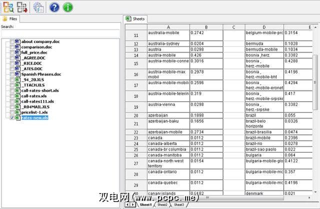Check the full_price.doc checkbox
The height and width of the screenshot is (209, 320).
(x=12, y=52)
